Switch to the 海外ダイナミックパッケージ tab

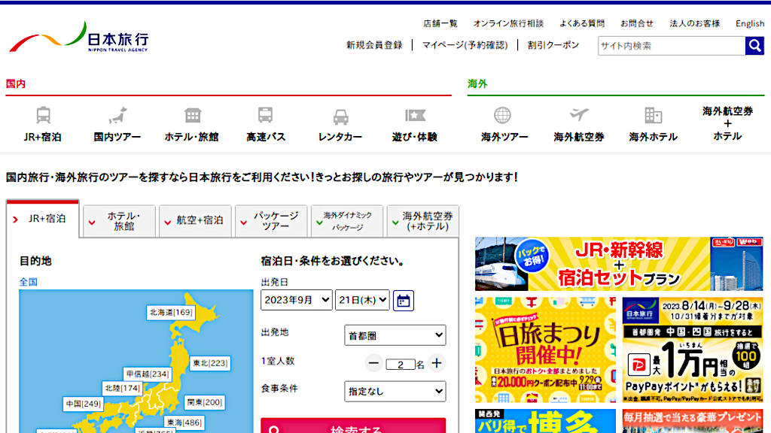pyautogui.click(x=347, y=222)
